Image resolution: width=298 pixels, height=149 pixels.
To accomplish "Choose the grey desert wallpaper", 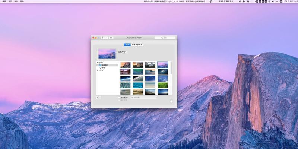I will pos(126,92).
